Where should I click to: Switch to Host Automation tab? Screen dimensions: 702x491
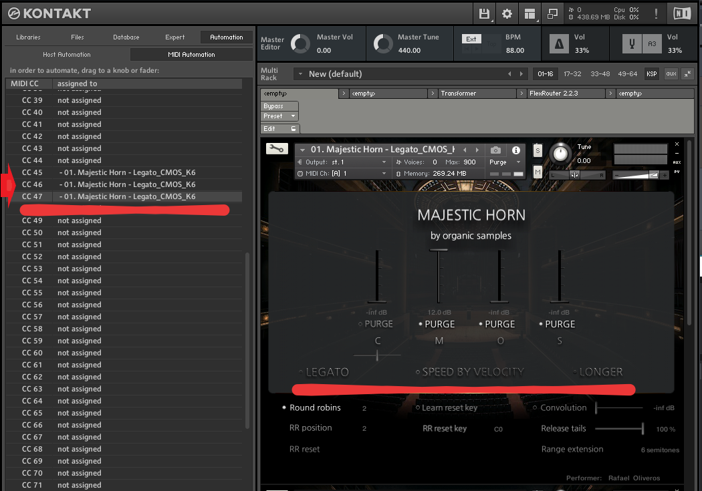[x=67, y=55]
